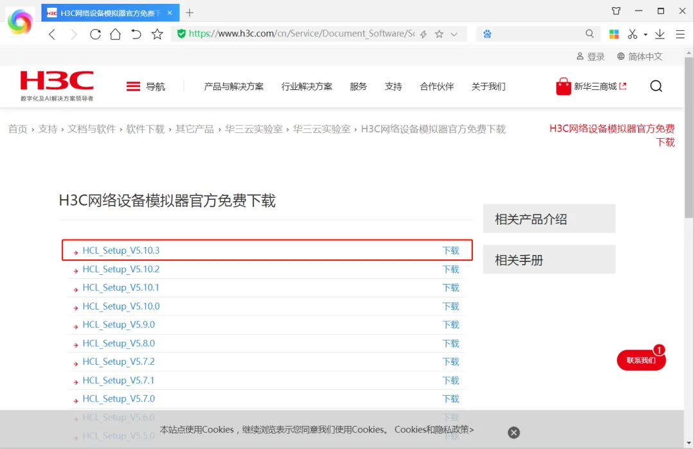Click the lightning speed mode icon
694x449 pixels.
pyautogui.click(x=423, y=34)
